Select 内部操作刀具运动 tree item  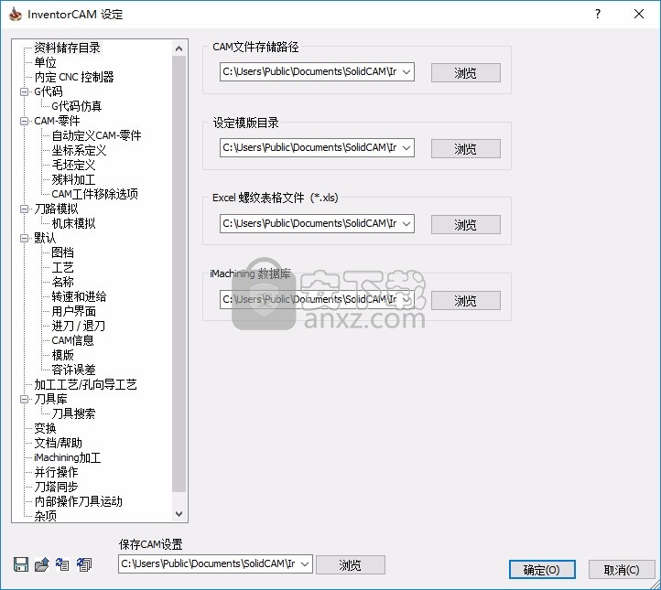[79, 501]
